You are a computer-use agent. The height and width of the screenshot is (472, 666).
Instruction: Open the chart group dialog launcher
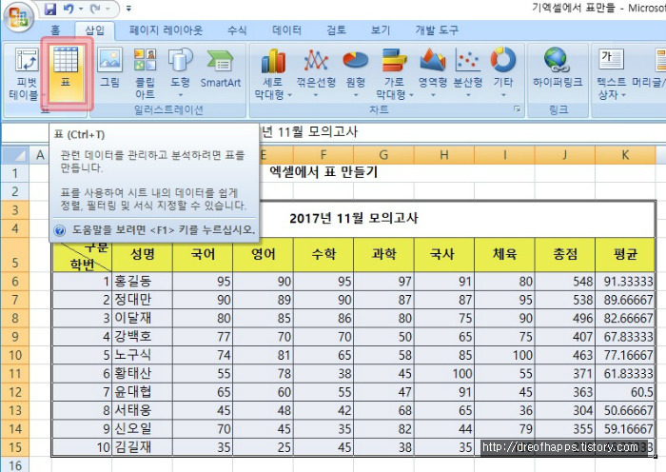tap(517, 109)
